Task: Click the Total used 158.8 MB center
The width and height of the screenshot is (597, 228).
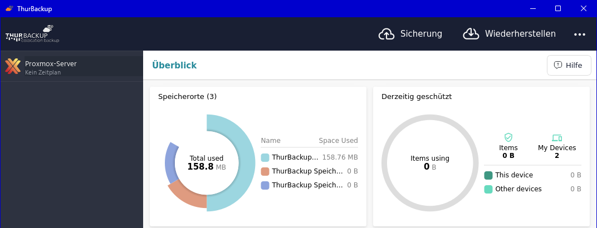Action: (x=207, y=162)
